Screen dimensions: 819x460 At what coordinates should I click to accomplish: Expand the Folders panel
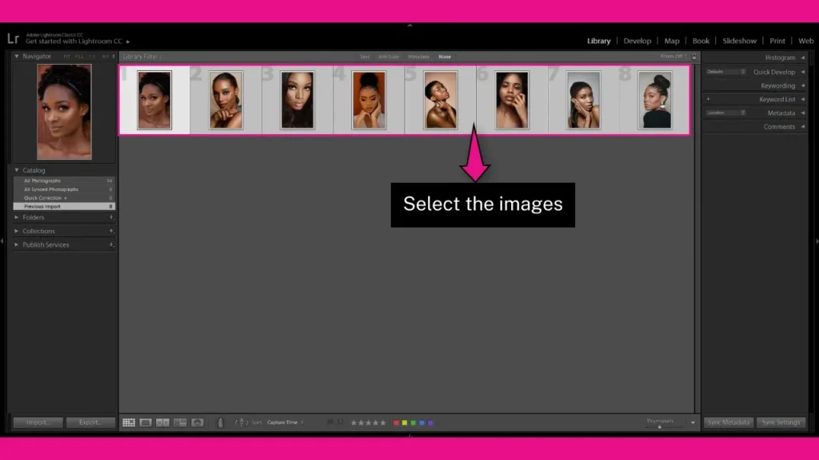[x=17, y=217]
